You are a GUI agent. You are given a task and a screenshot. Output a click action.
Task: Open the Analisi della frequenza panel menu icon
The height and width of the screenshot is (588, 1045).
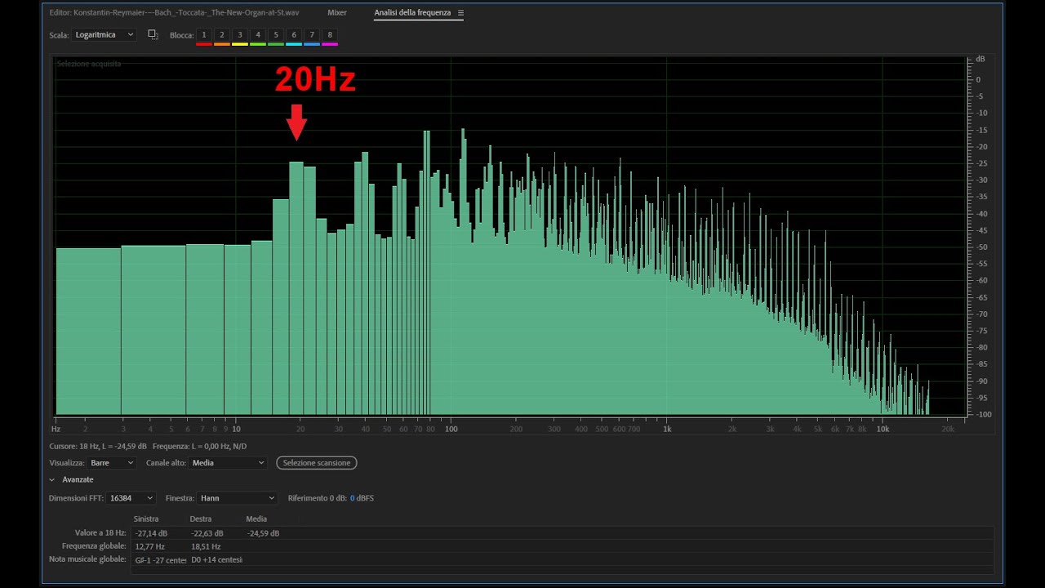(x=460, y=13)
